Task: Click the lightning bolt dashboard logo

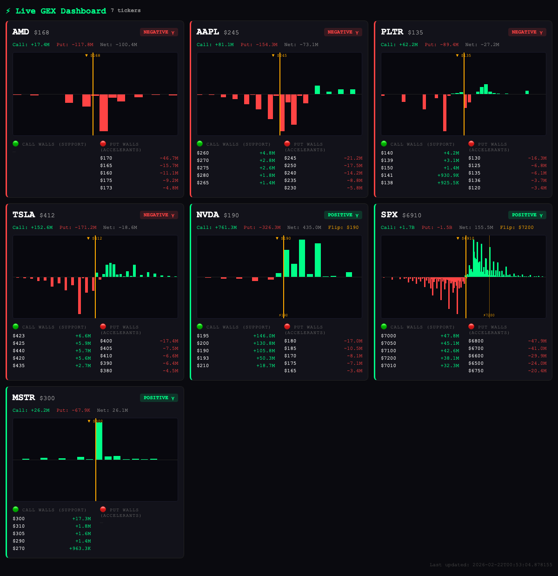Action: (8, 11)
